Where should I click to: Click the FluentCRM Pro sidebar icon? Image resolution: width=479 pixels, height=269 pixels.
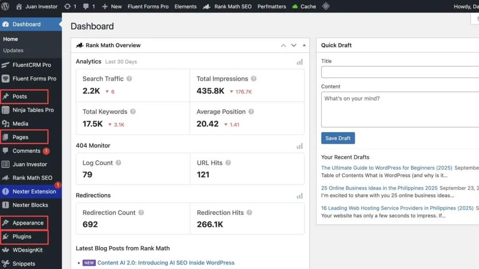tap(6, 65)
